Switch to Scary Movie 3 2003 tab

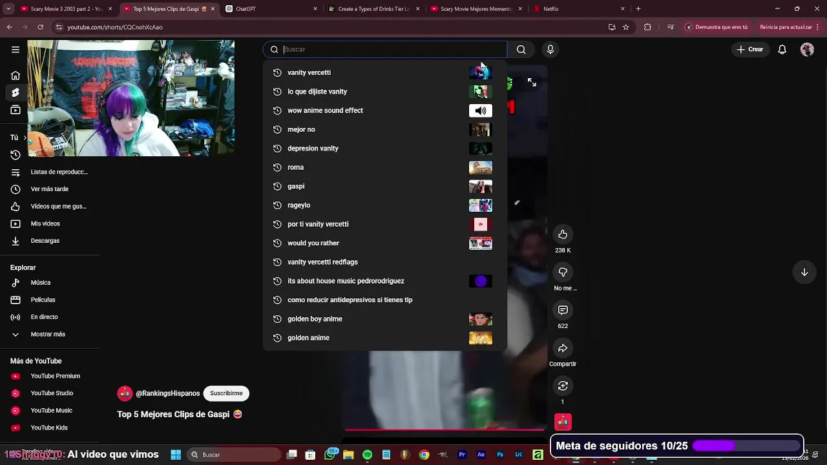tap(66, 9)
